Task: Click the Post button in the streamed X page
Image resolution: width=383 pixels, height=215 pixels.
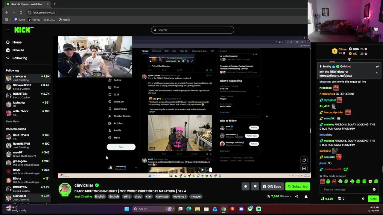Action: click(x=121, y=147)
